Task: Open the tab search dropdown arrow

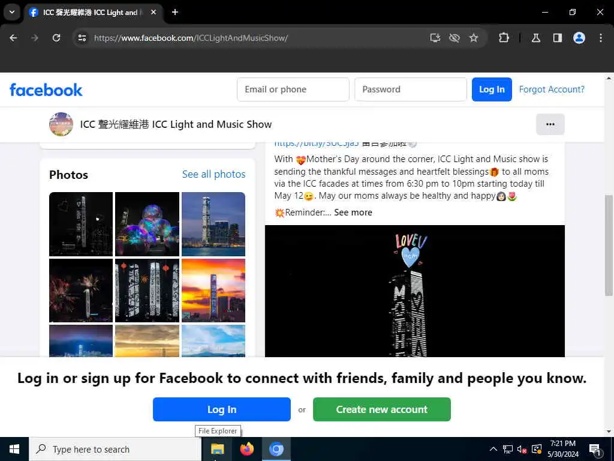Action: coord(12,12)
